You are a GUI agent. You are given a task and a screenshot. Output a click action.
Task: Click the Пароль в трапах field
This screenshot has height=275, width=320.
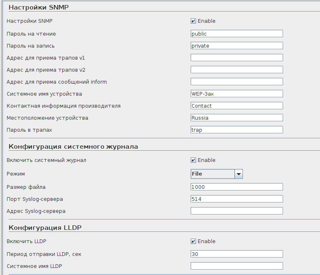237,130
